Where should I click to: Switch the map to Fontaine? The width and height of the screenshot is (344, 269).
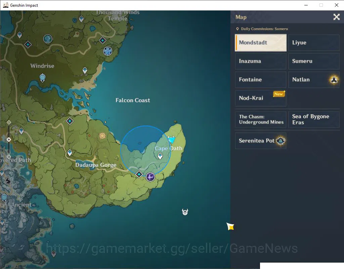pos(261,79)
